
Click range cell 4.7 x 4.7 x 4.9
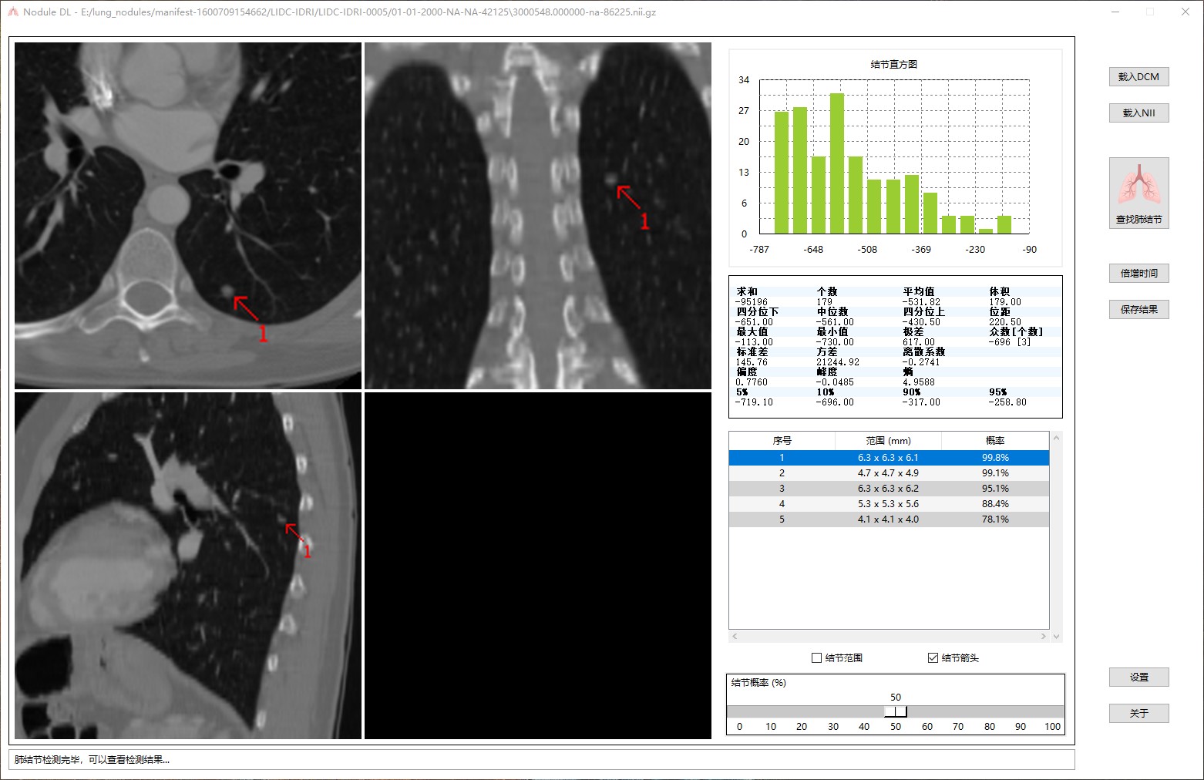(x=888, y=473)
